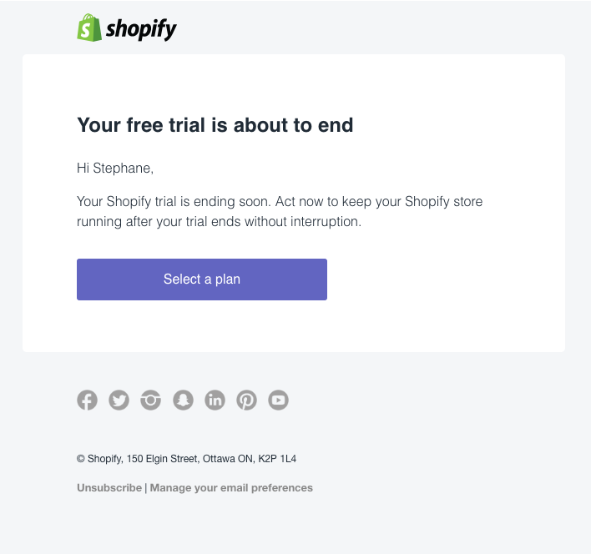Click the Twitter bird icon
Viewport: 591px width, 554px height.
tap(119, 400)
